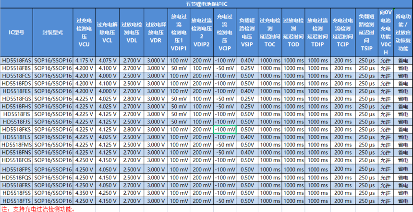Click the IC型号 header cell
The height and width of the screenshot is (212, 413).
coord(17,33)
